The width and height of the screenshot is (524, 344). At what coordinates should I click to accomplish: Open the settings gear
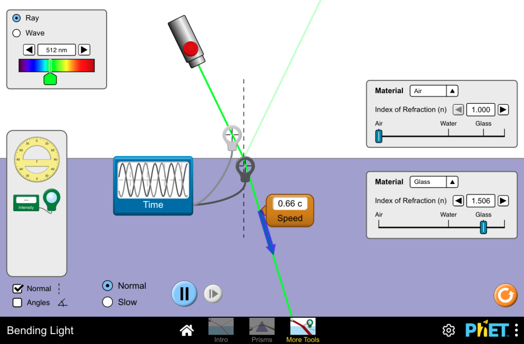448,331
